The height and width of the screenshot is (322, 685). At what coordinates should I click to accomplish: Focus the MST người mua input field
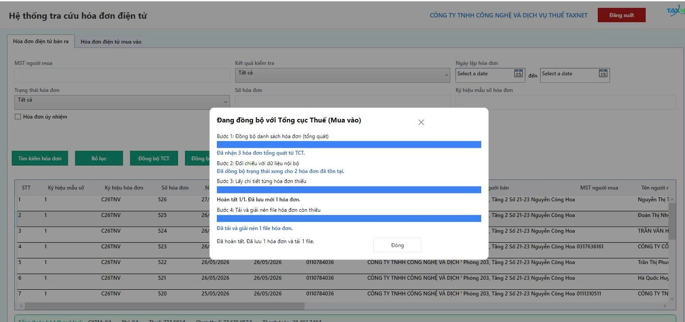point(122,75)
